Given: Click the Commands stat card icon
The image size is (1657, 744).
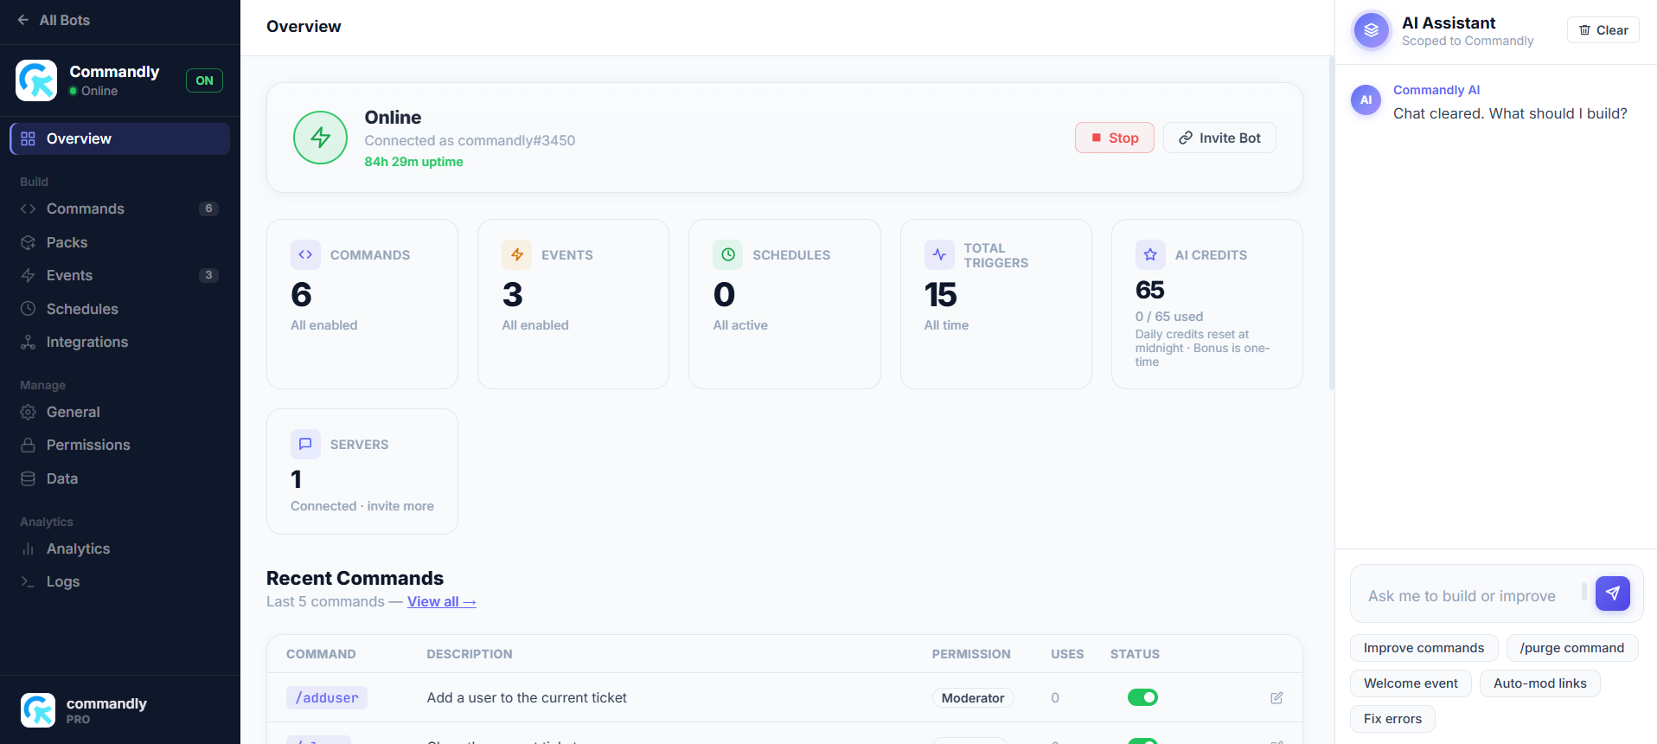Looking at the screenshot, I should (305, 254).
